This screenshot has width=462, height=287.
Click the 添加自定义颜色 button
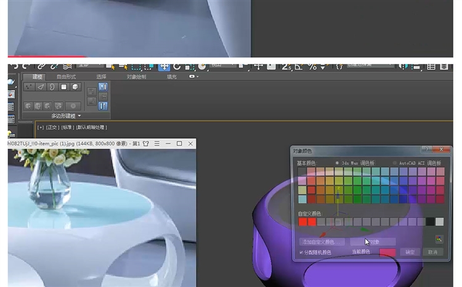(322, 242)
